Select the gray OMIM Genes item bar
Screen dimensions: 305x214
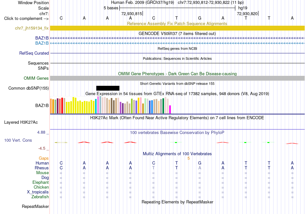click(177, 78)
